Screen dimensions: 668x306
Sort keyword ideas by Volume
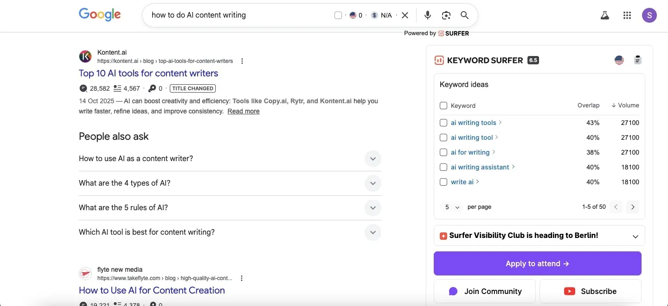pyautogui.click(x=625, y=106)
